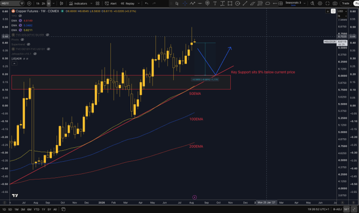This screenshot has height=213, width=359.
Task: Show the Pivots indicator
Action: click(22, 40)
